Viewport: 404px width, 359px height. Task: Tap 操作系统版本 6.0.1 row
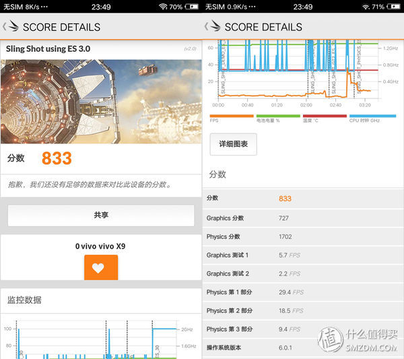(303, 348)
